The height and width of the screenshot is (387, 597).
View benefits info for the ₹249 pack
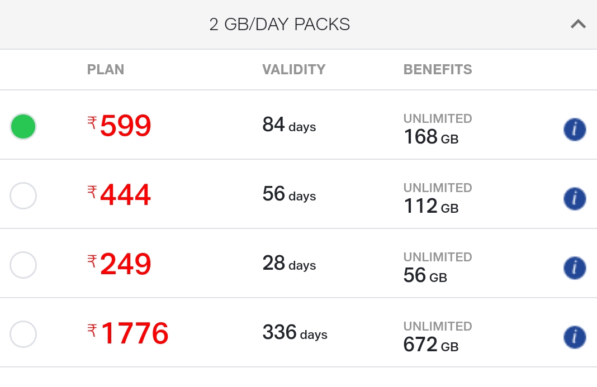pyautogui.click(x=575, y=267)
